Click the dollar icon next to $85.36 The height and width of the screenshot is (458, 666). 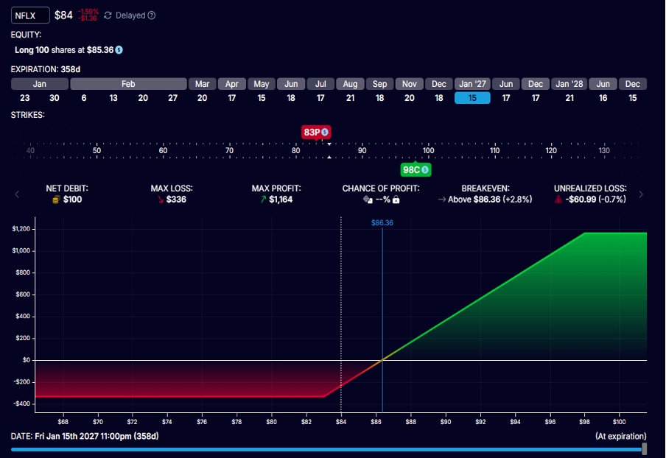119,50
